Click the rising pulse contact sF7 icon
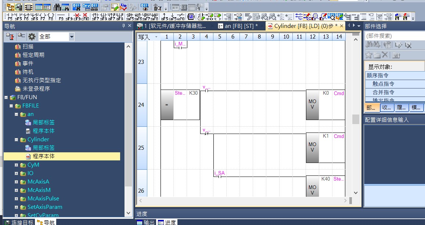The height and width of the screenshot is (225, 425). (95, 17)
